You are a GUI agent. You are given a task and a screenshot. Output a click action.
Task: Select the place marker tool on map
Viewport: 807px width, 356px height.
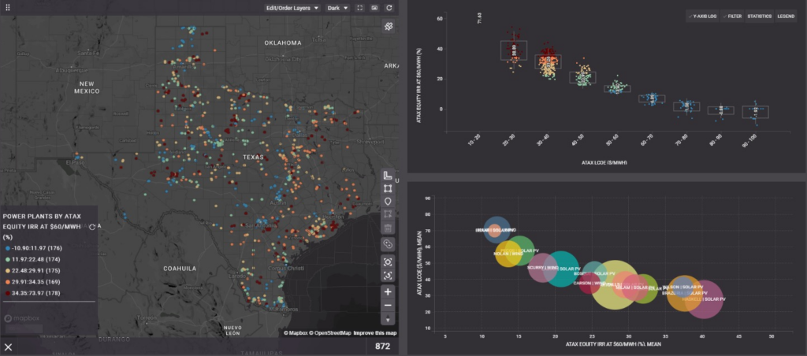tap(387, 202)
